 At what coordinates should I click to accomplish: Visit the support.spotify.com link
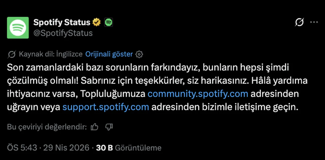pos(106,107)
